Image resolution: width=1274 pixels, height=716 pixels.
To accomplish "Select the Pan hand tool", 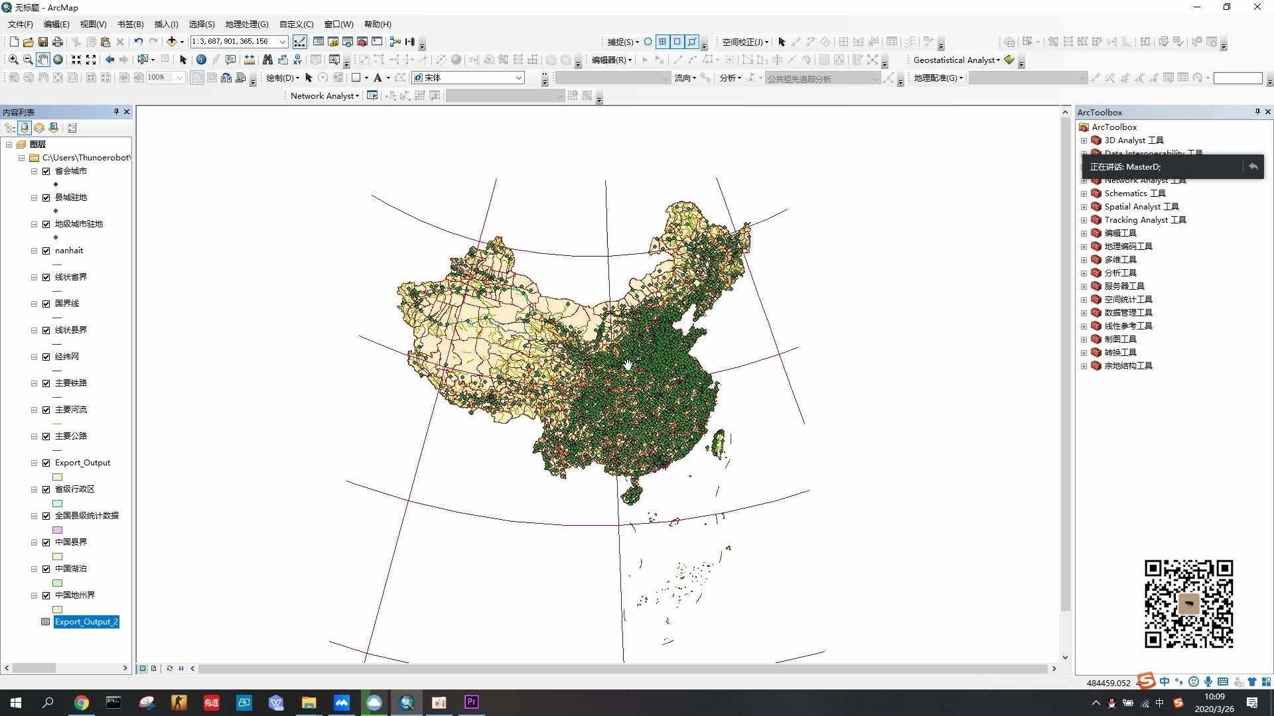I will pos(42,60).
